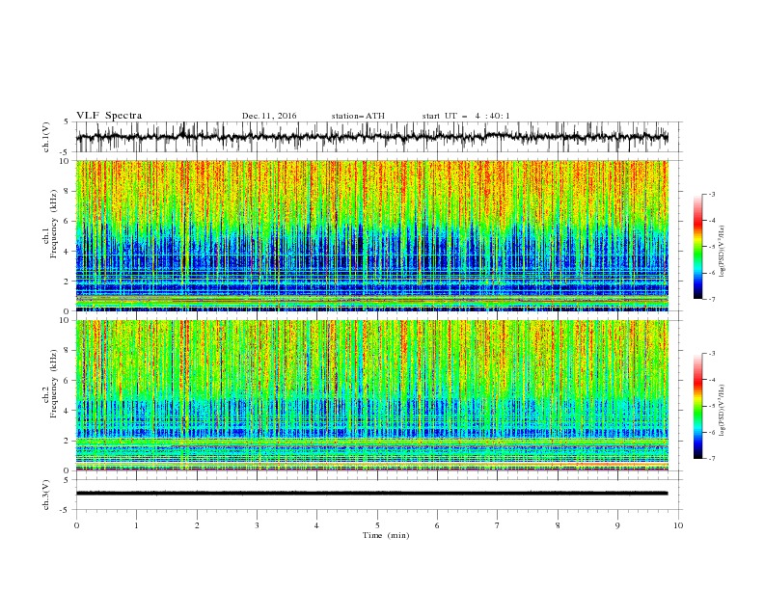Click the "ch.3(V)" waveform axis label
This screenshot has height=590, width=764.
tap(46, 495)
